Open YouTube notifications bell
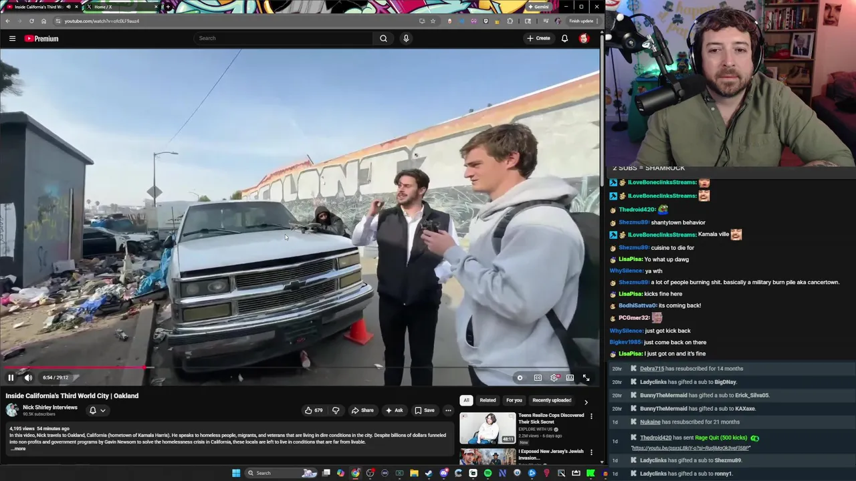Viewport: 856px width, 481px height. click(564, 38)
